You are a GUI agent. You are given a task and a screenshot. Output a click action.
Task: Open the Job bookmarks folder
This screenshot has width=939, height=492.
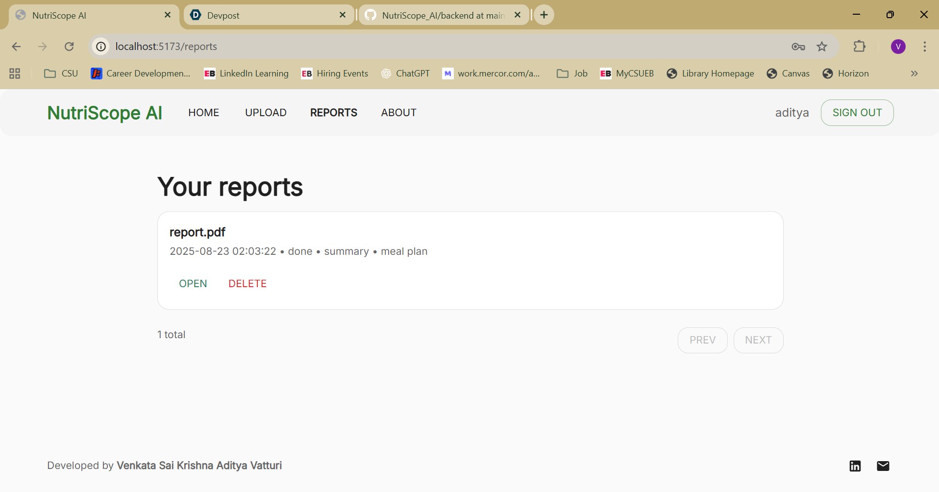[572, 74]
